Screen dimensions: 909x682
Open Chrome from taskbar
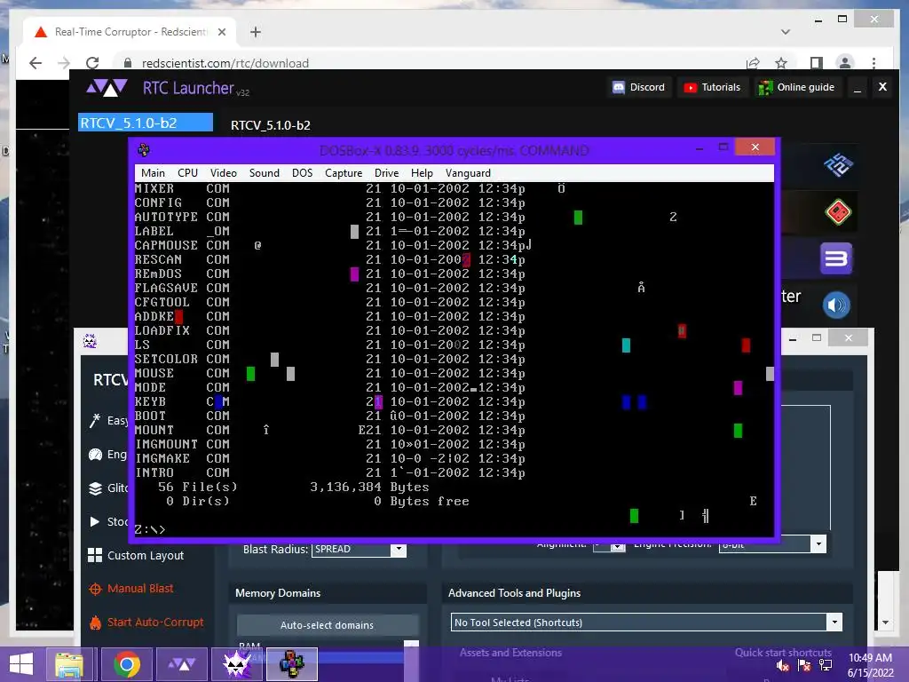click(126, 664)
